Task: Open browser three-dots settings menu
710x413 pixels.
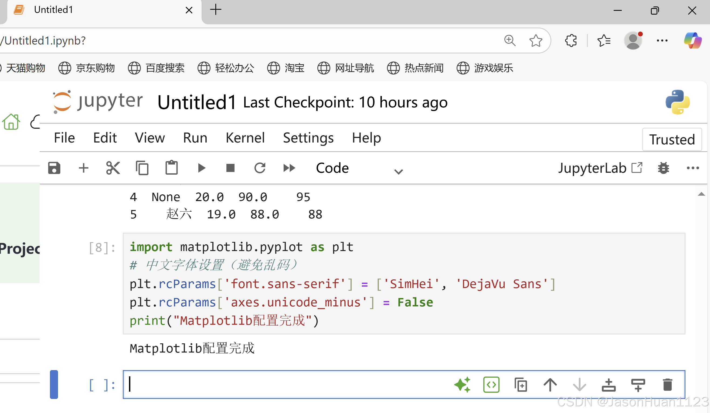Action: (662, 40)
